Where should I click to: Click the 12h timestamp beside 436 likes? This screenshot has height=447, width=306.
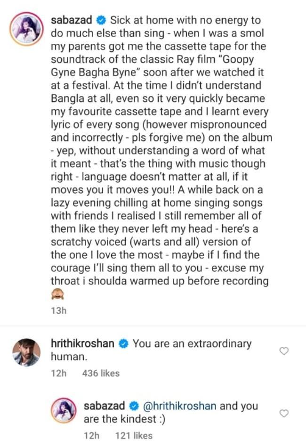click(58, 374)
